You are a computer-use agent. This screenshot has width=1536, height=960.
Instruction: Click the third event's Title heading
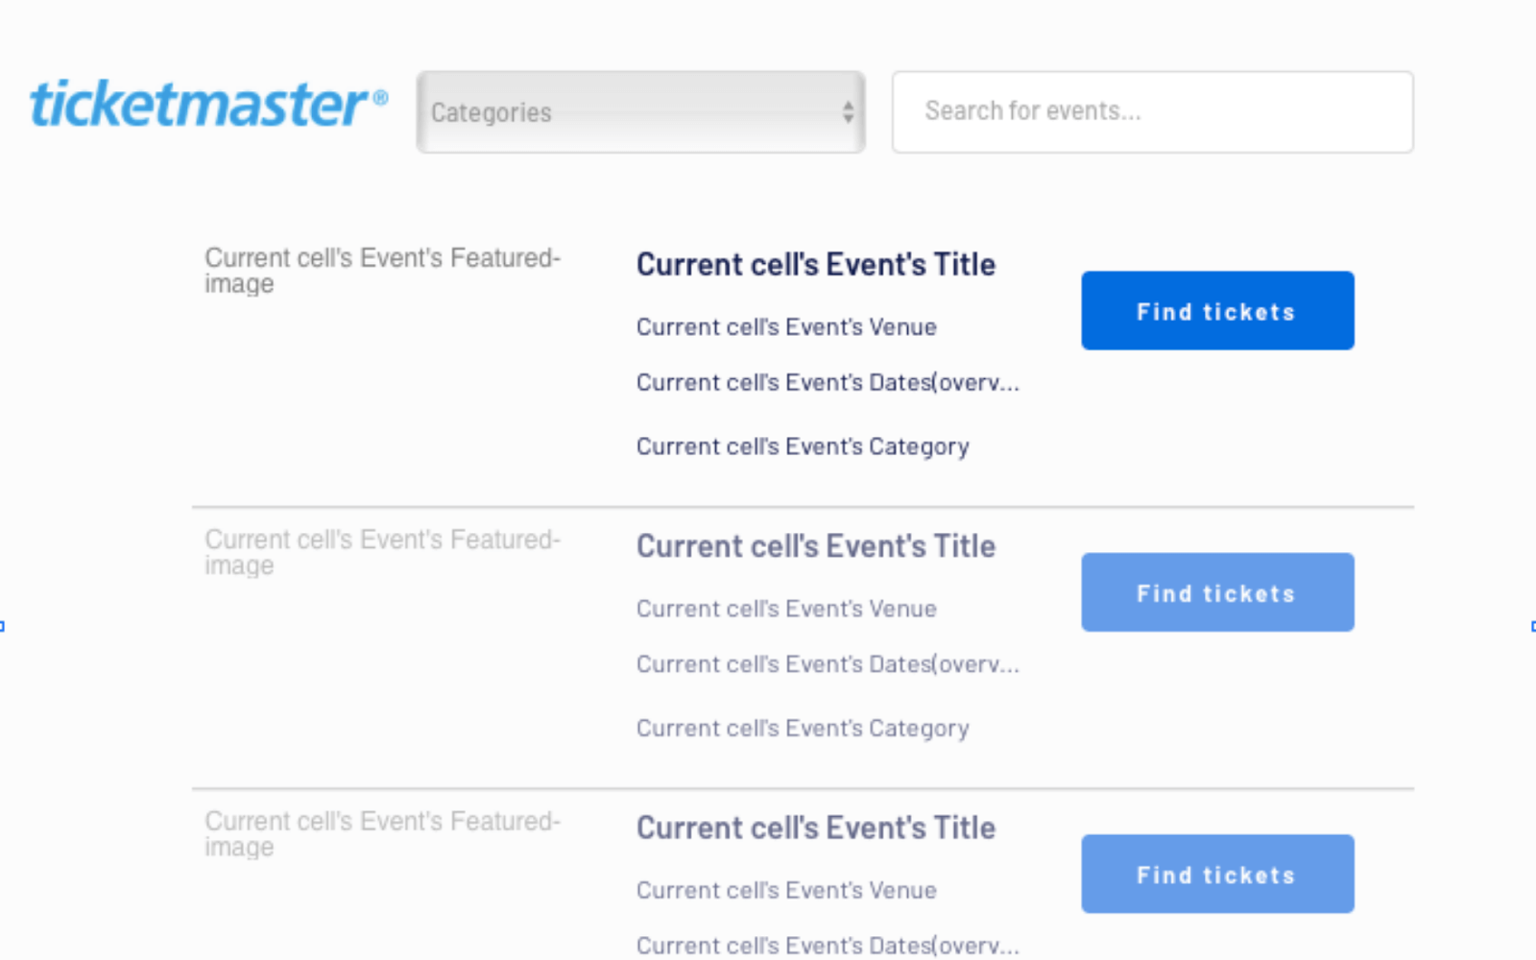[x=815, y=828]
